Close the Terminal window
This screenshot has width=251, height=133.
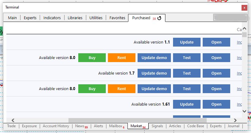click(244, 8)
